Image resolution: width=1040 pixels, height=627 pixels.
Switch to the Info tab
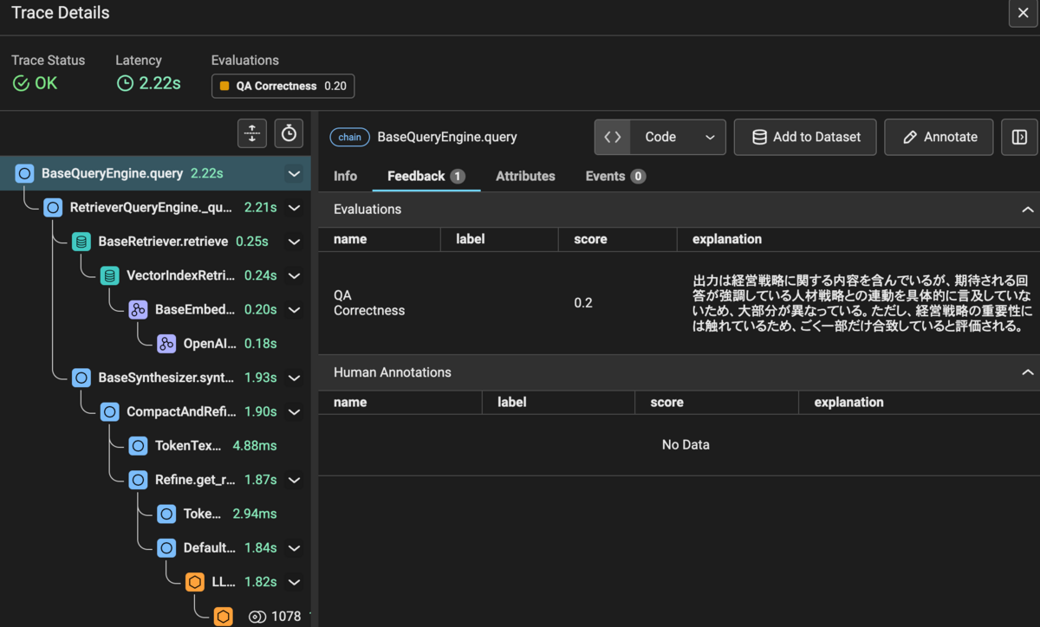tap(345, 176)
